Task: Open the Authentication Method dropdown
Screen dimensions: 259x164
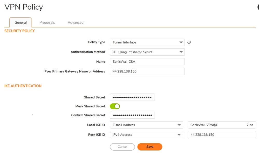Action: 147,52
